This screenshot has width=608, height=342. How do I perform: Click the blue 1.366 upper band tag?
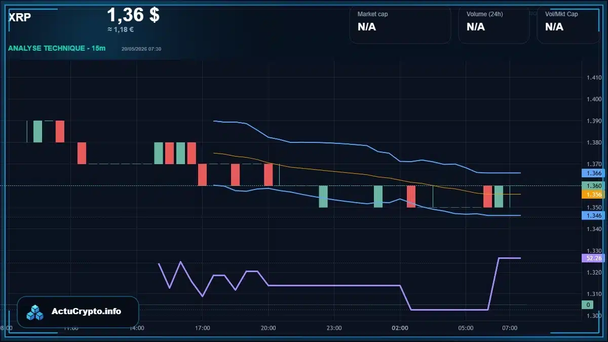[x=593, y=173]
